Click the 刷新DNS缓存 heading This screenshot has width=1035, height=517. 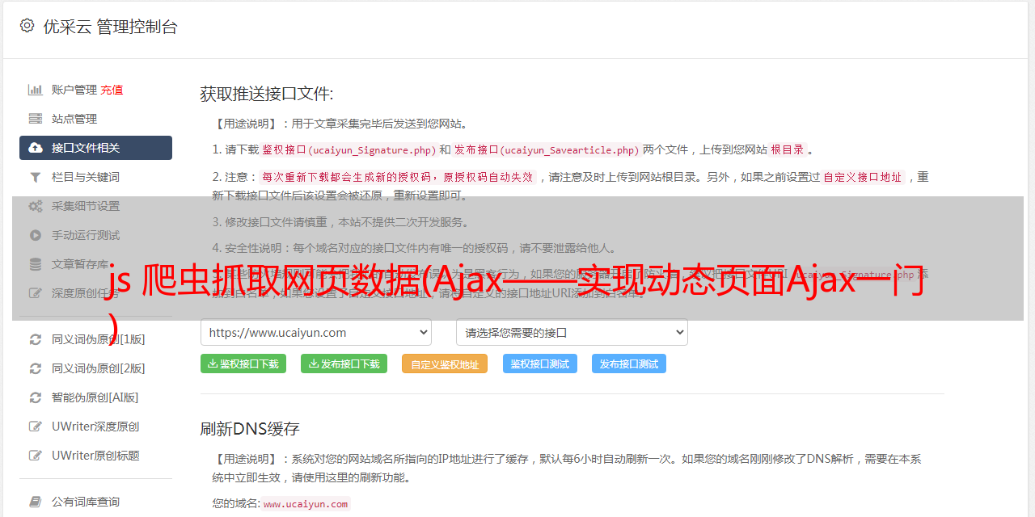click(x=250, y=428)
